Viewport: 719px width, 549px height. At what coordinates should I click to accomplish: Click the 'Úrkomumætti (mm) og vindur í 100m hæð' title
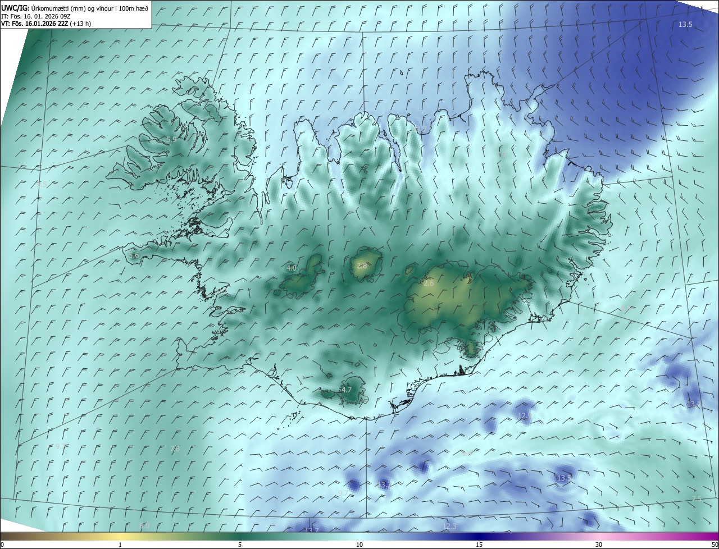[90, 8]
